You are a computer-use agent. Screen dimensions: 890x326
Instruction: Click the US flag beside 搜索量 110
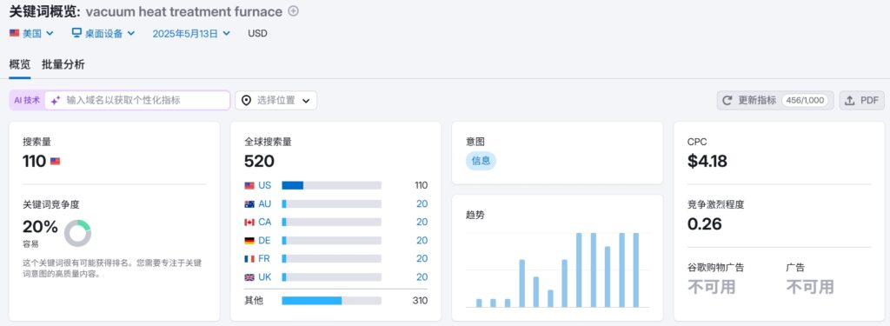55,162
